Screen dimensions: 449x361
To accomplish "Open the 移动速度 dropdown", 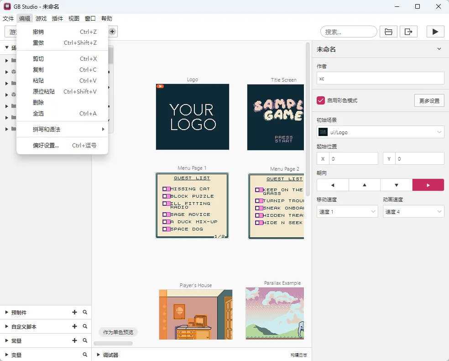I will (347, 211).
